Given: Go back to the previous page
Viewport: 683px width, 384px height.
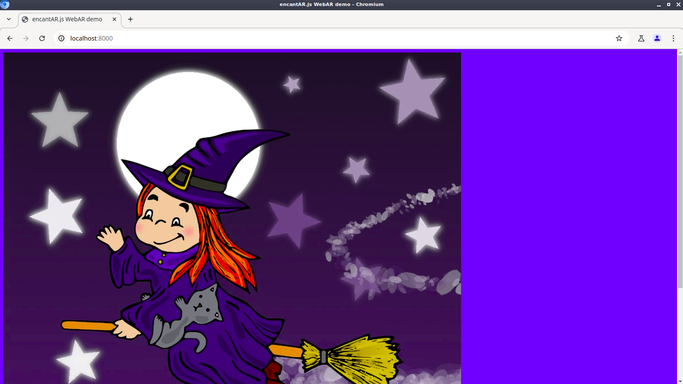Looking at the screenshot, I should tap(10, 38).
